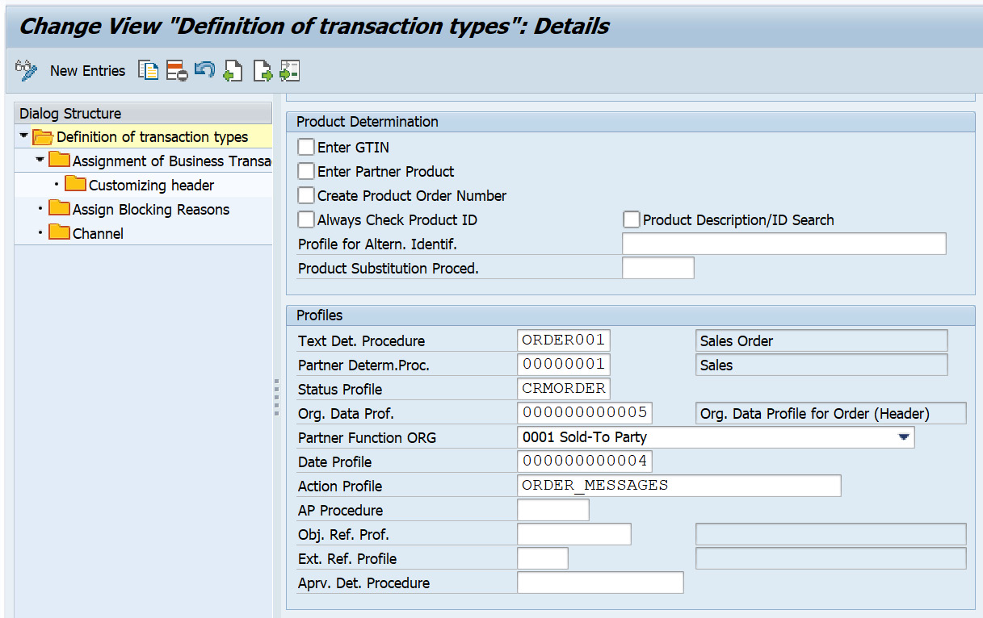Click the AP Procedure input field
This screenshot has width=983, height=618.
click(x=552, y=510)
